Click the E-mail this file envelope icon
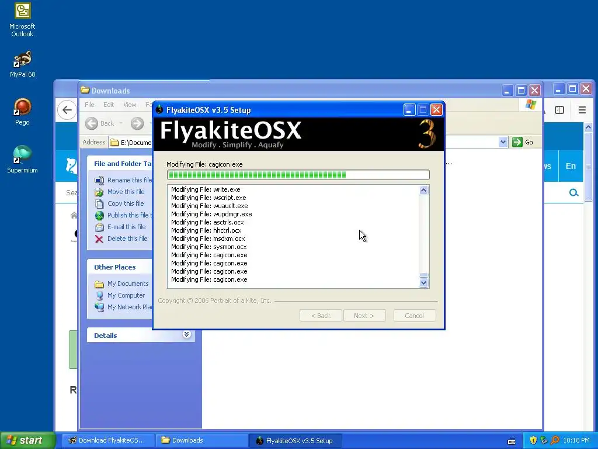 click(x=99, y=227)
